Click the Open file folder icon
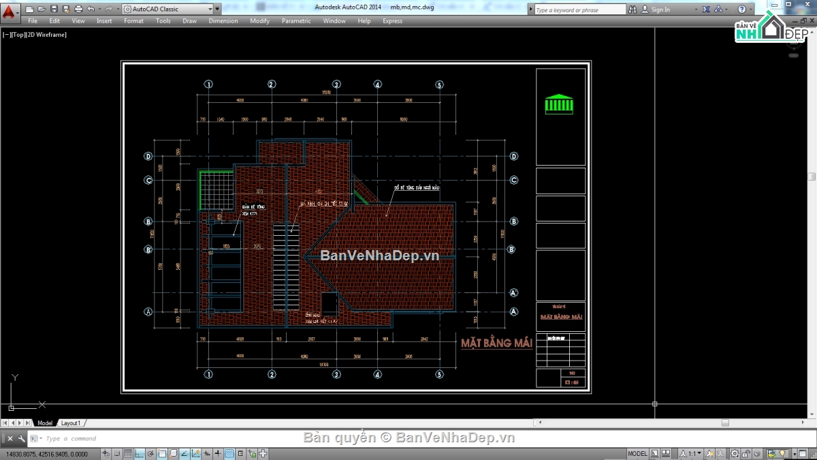Viewport: 817px width, 460px height. click(42, 9)
